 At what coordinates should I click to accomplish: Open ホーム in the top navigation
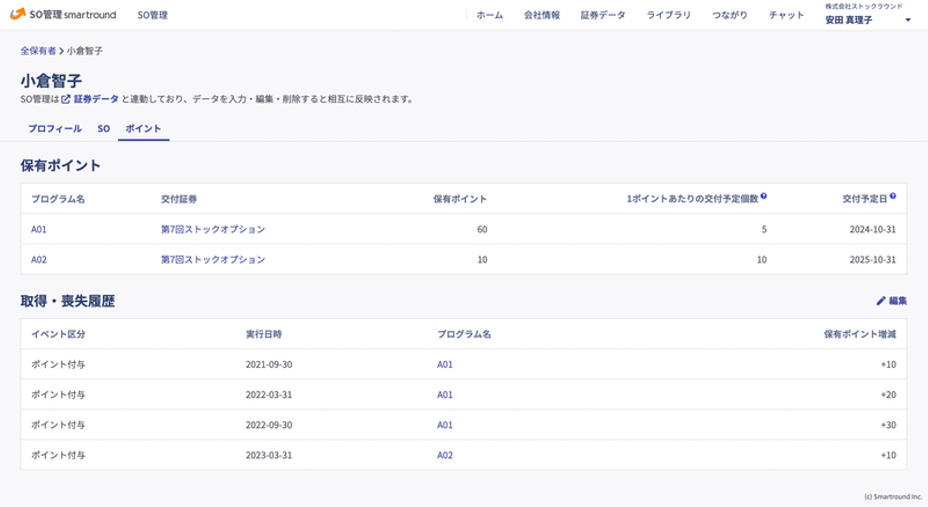coord(490,15)
